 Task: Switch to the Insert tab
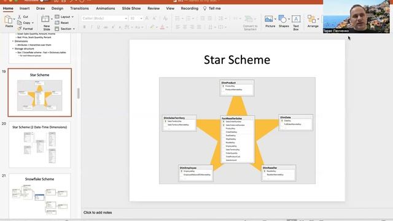click(25, 8)
